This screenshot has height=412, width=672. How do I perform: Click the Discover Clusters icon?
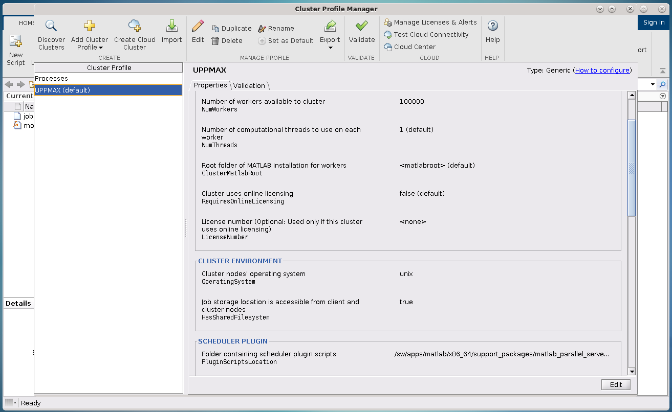pos(51,27)
